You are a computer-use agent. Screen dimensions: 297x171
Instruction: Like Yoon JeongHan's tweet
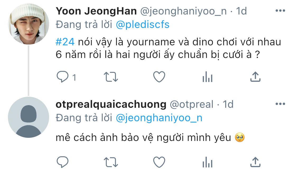(159, 77)
